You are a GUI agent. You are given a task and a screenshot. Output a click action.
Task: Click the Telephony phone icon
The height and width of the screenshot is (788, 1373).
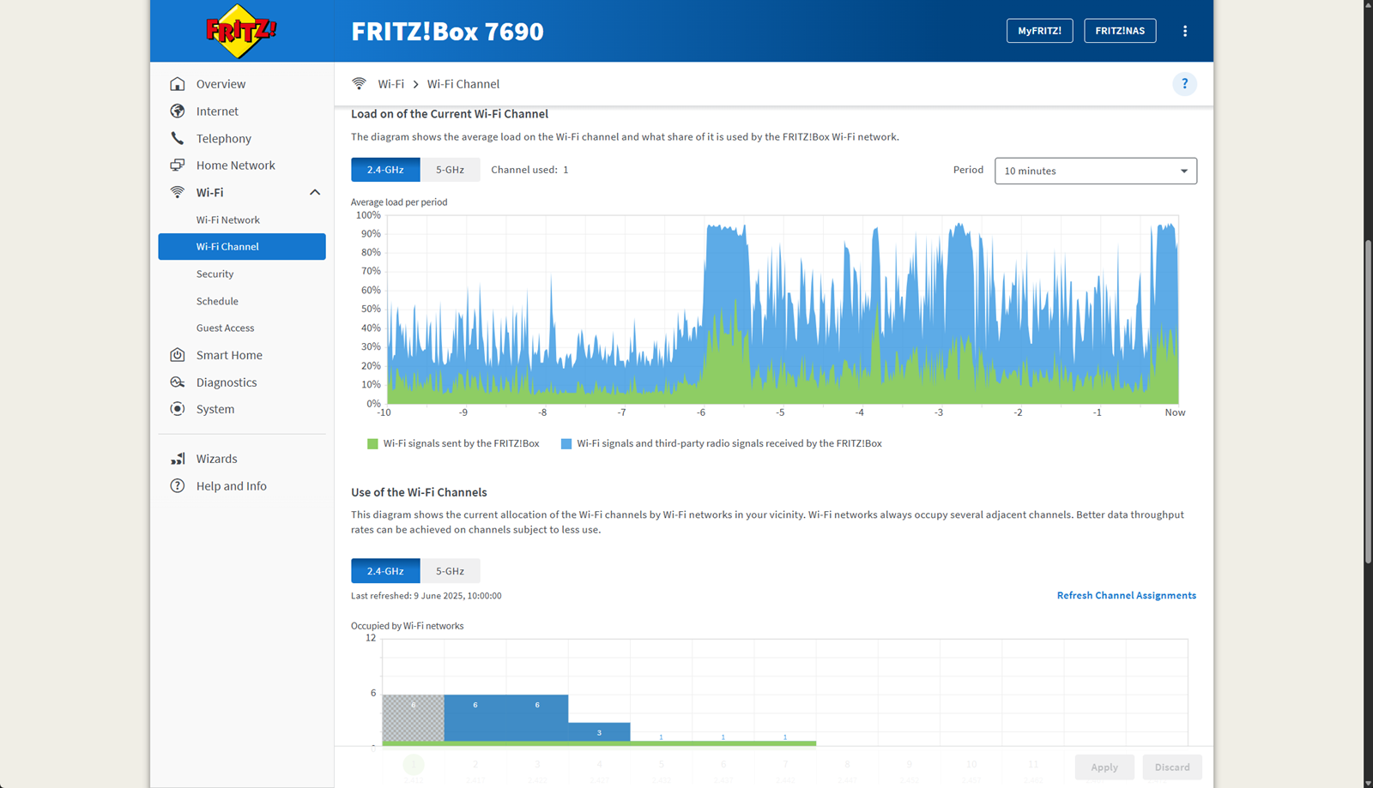click(178, 138)
